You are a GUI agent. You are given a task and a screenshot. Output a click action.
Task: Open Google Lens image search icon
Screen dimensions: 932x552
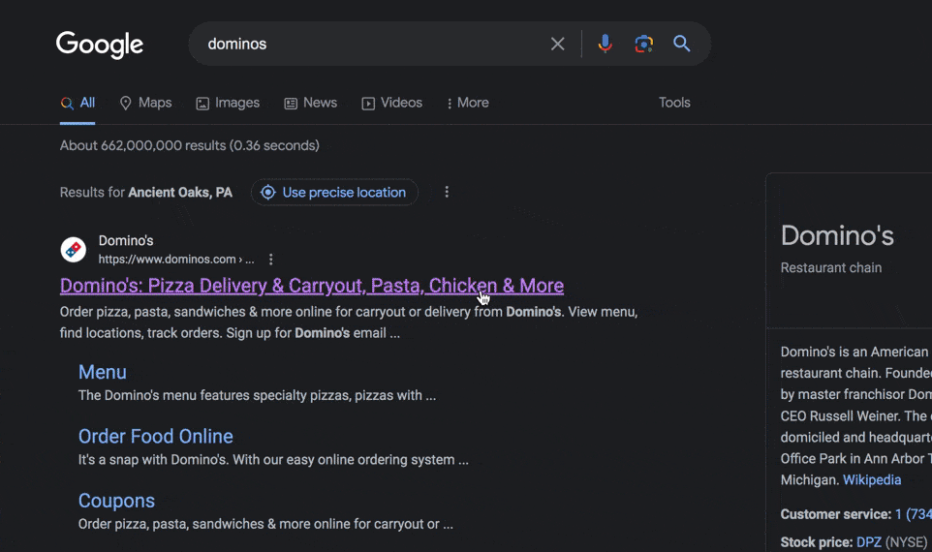tap(643, 44)
